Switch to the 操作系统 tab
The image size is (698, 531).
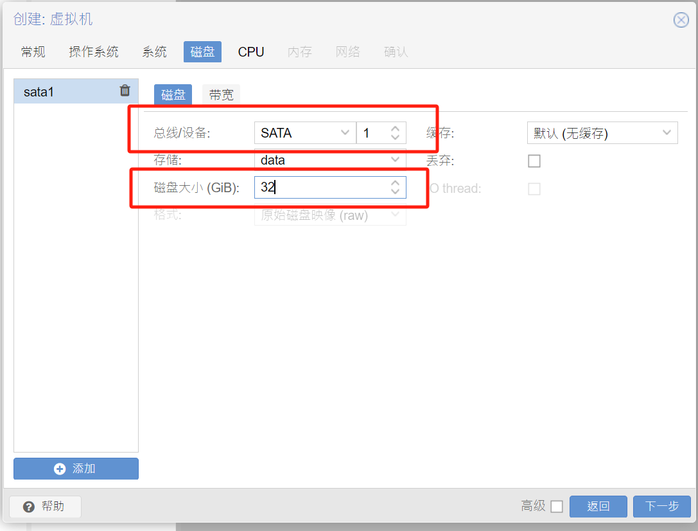tap(94, 52)
